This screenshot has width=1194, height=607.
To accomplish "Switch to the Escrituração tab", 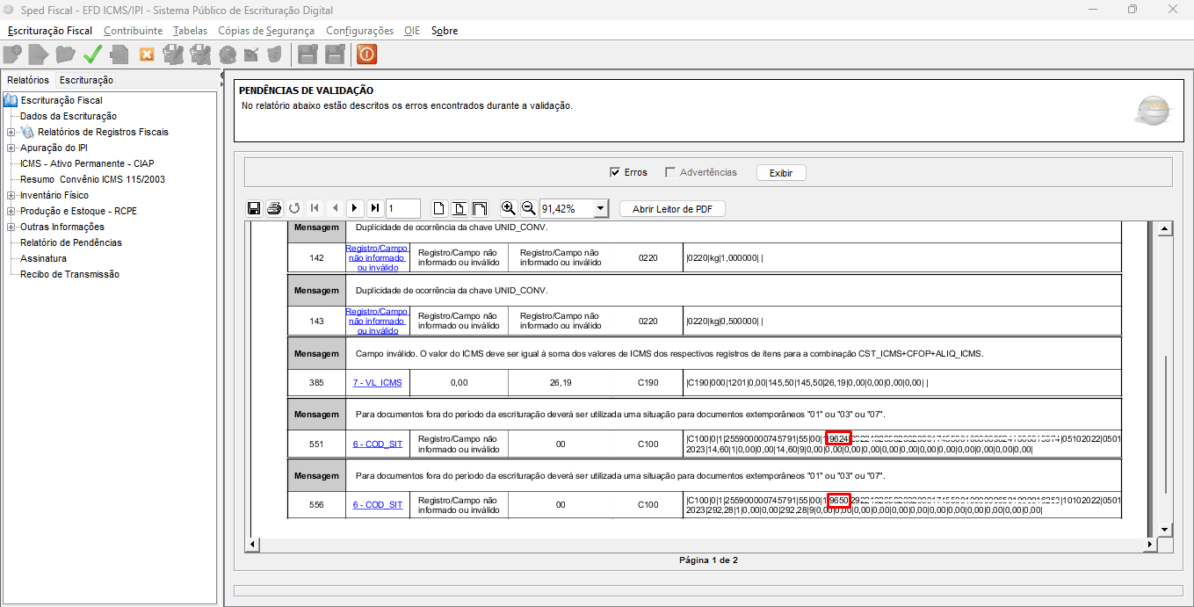I will (86, 80).
